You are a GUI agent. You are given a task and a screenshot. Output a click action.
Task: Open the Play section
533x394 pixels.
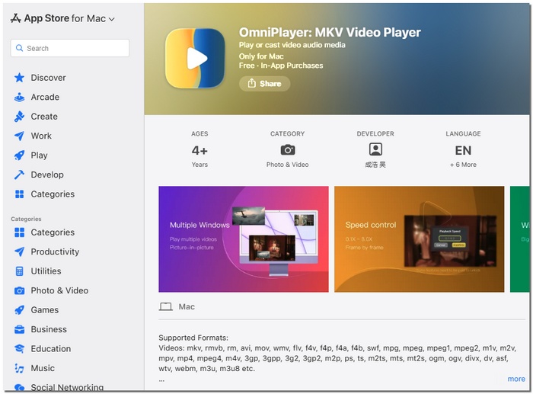click(x=39, y=155)
